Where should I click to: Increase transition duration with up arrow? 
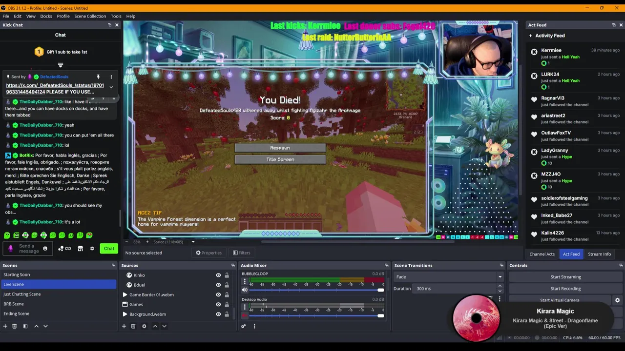(x=500, y=287)
